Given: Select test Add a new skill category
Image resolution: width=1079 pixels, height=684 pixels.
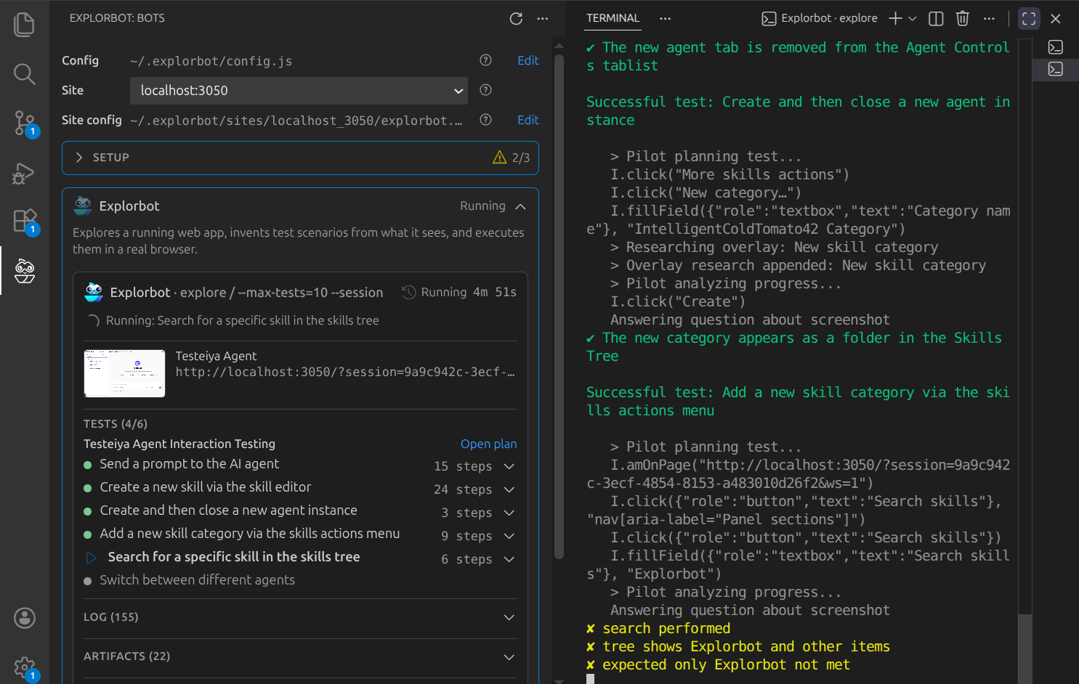Looking at the screenshot, I should pos(249,534).
